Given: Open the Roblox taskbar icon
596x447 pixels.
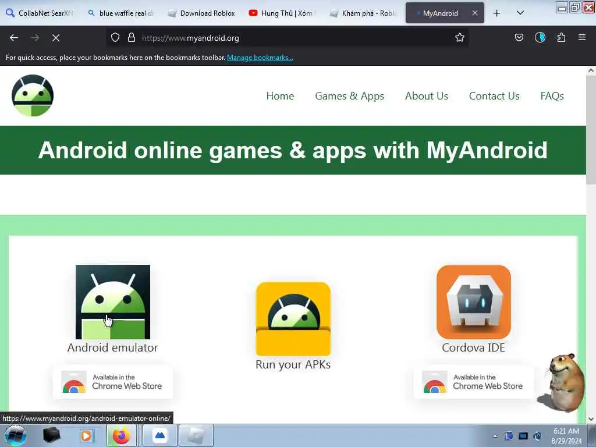Looking at the screenshot, I should [196, 435].
